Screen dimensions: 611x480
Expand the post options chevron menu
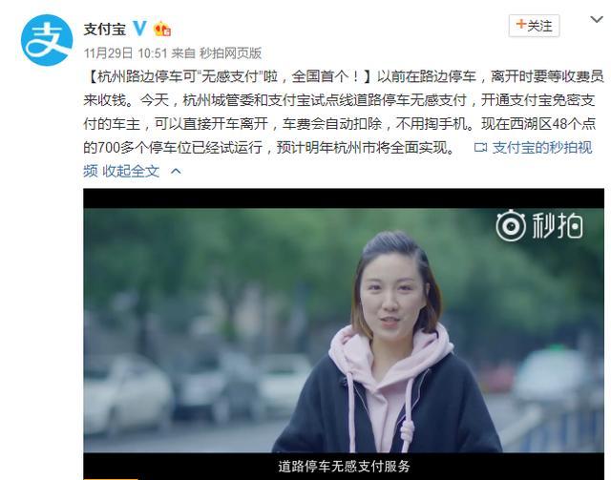597,19
